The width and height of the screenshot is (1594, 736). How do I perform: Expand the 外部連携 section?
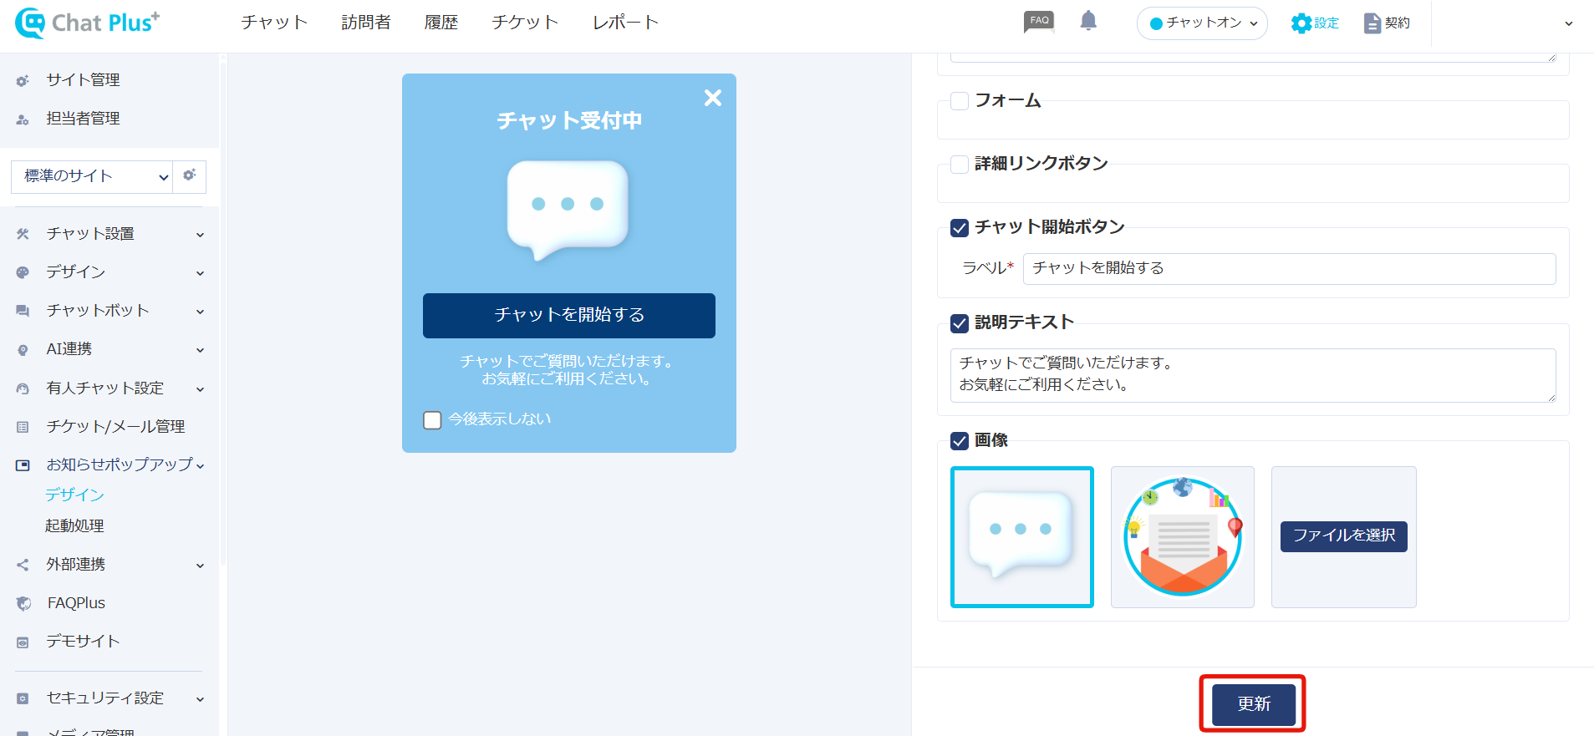(x=201, y=566)
